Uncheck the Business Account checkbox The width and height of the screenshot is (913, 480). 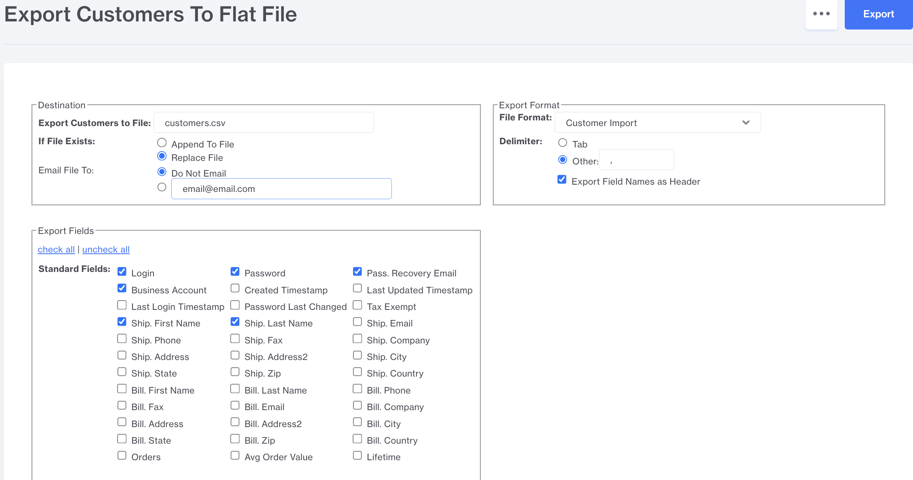(x=122, y=288)
